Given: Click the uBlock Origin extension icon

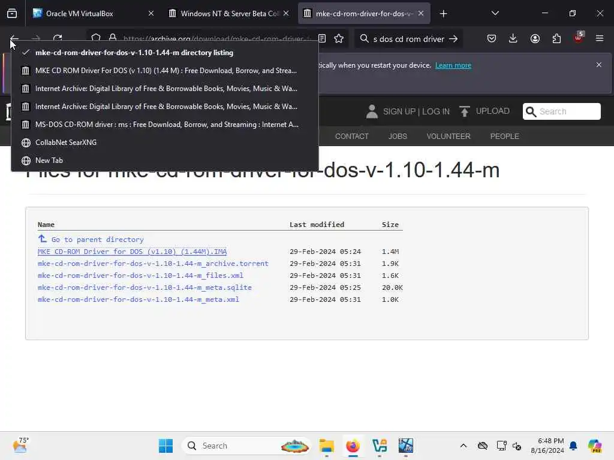Looking at the screenshot, I should click(x=579, y=38).
